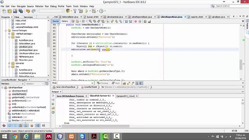Click the Toggle Bookmark icon in editor toolbar
249x140 pixels.
tap(121, 21)
